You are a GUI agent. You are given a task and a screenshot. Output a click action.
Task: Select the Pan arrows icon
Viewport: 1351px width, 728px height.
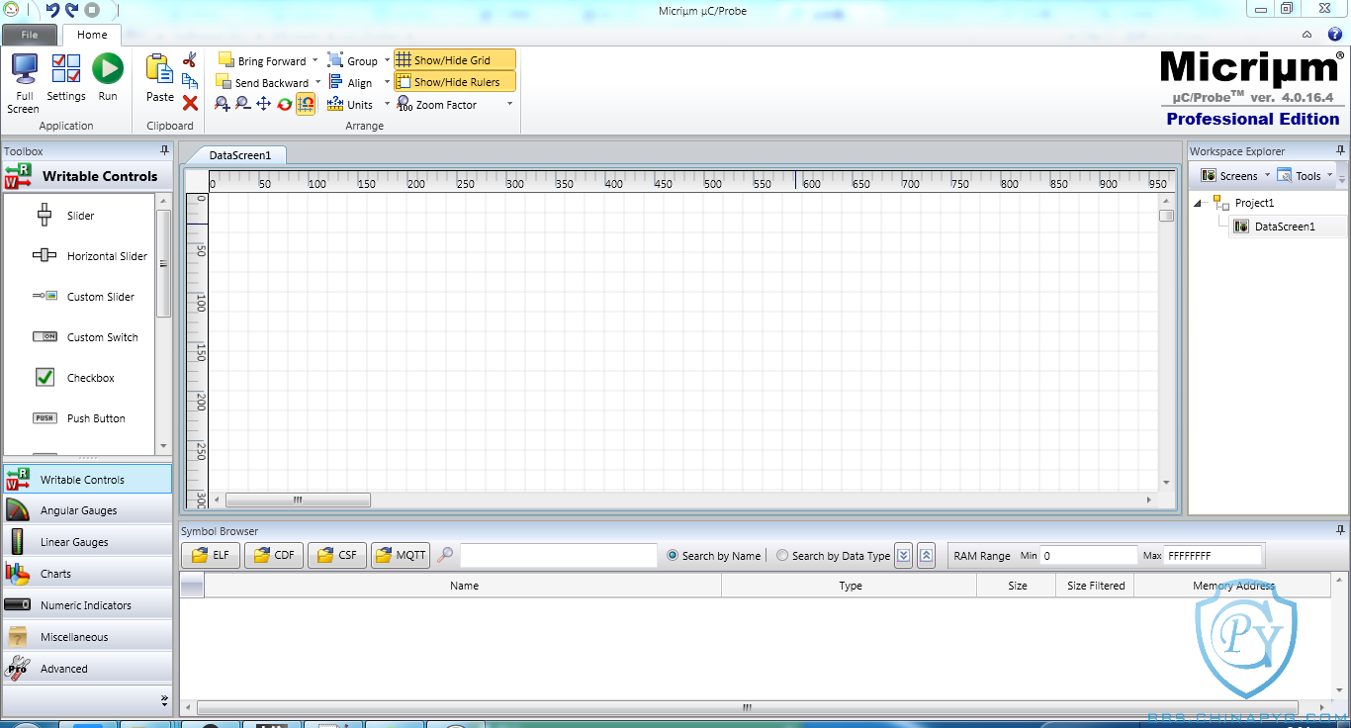point(263,104)
